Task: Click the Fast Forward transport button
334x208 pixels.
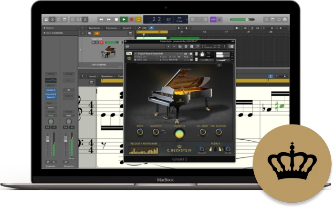Action: pos(109,20)
